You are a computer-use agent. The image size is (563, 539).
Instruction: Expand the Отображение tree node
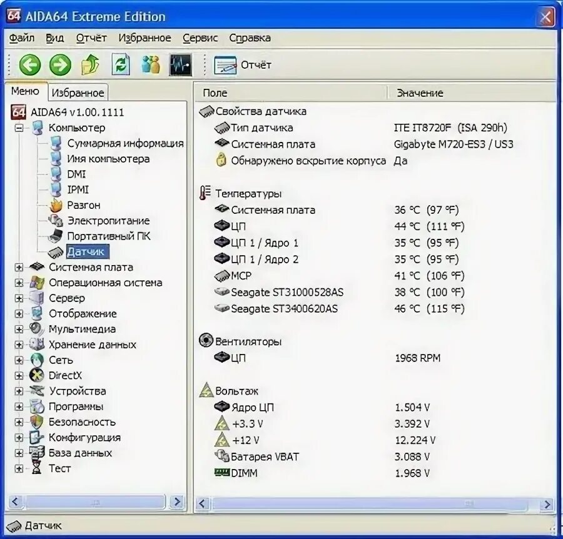(x=19, y=314)
